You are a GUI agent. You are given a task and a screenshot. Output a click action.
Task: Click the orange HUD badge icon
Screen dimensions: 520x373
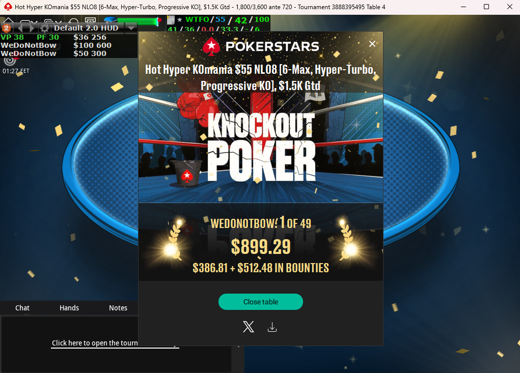(x=7, y=28)
